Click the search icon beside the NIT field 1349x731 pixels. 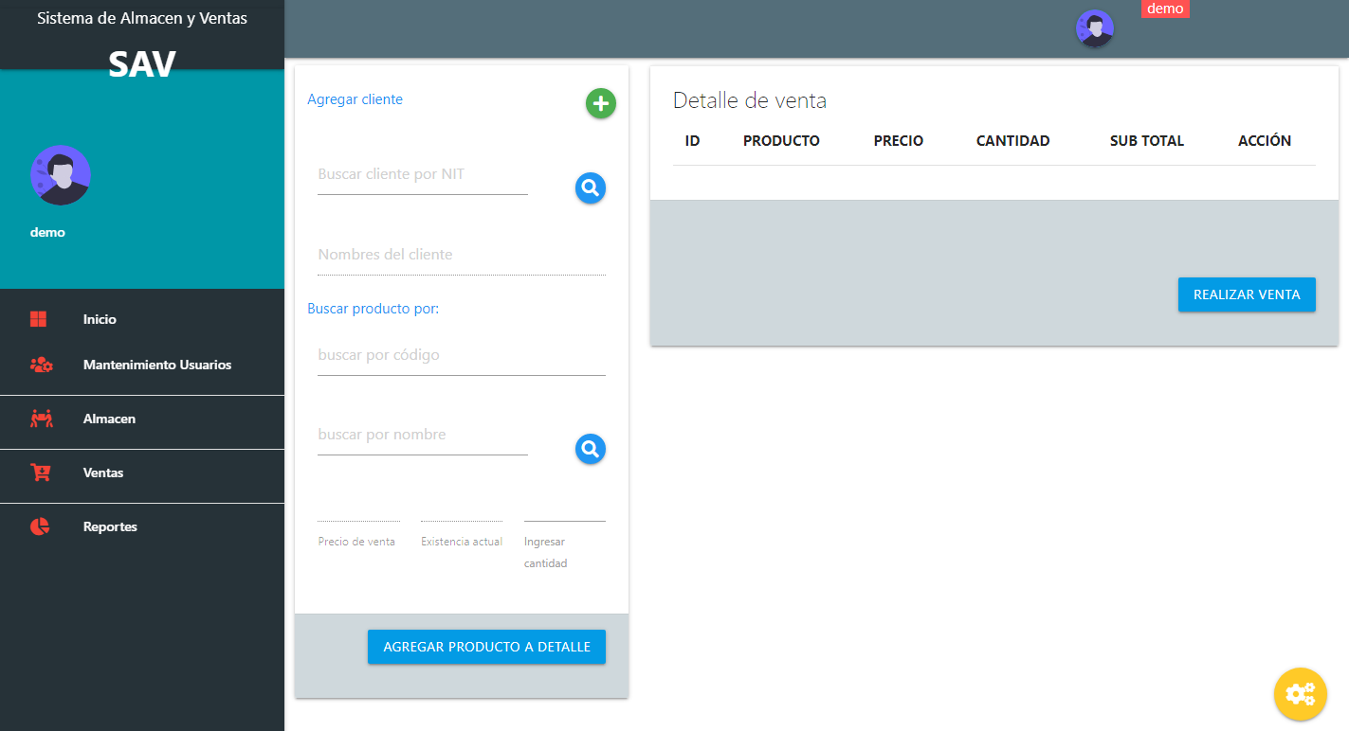590,188
